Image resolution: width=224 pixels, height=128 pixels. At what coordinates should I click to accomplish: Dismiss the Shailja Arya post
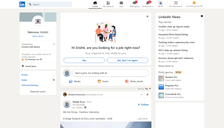[148, 94]
